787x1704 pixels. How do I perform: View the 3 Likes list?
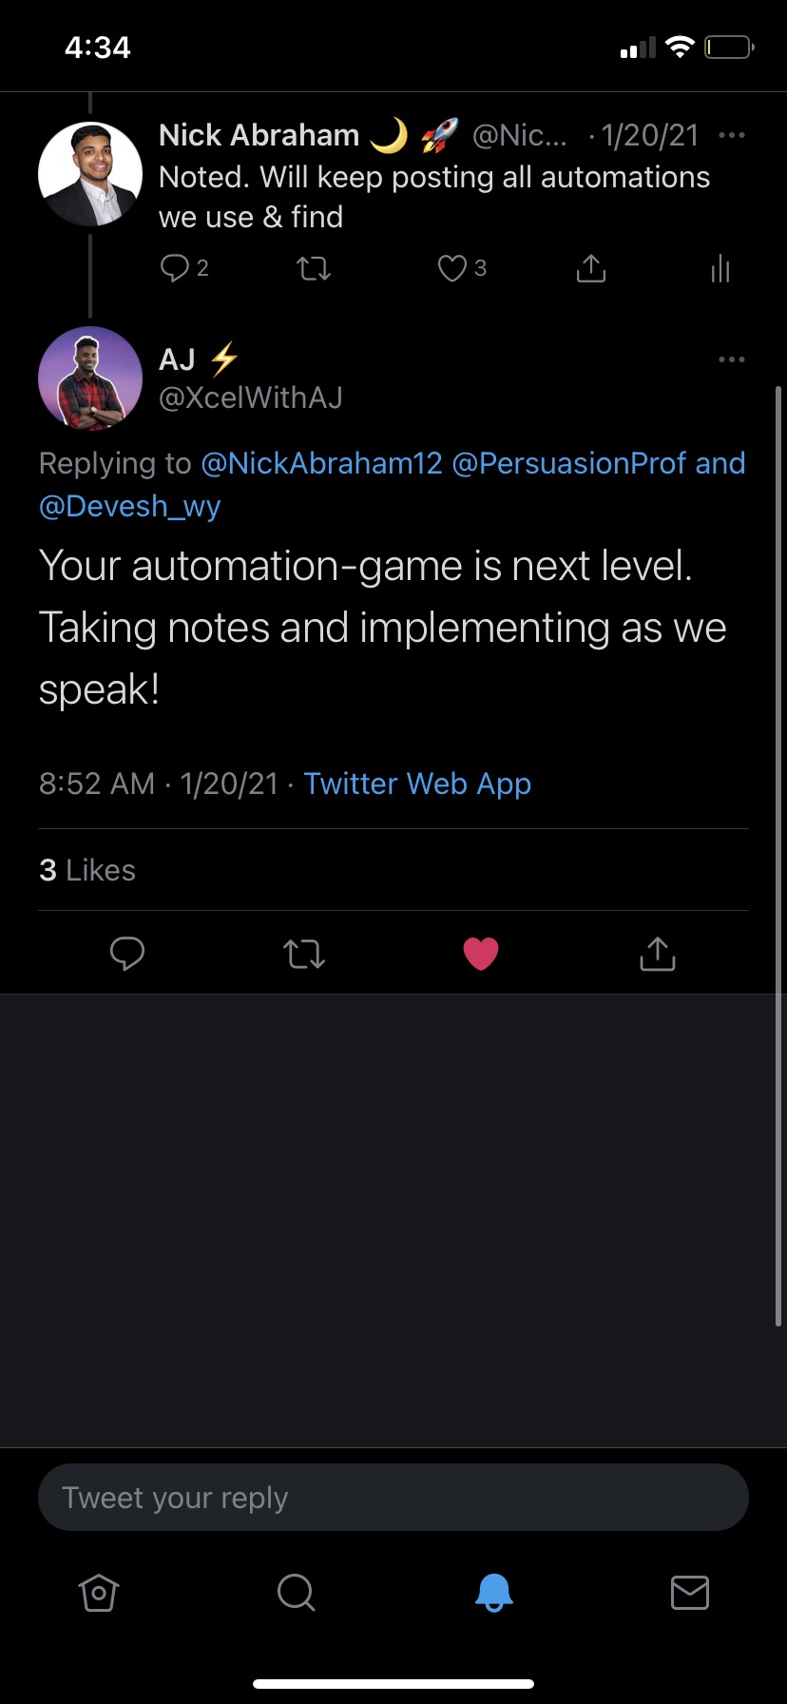point(87,870)
